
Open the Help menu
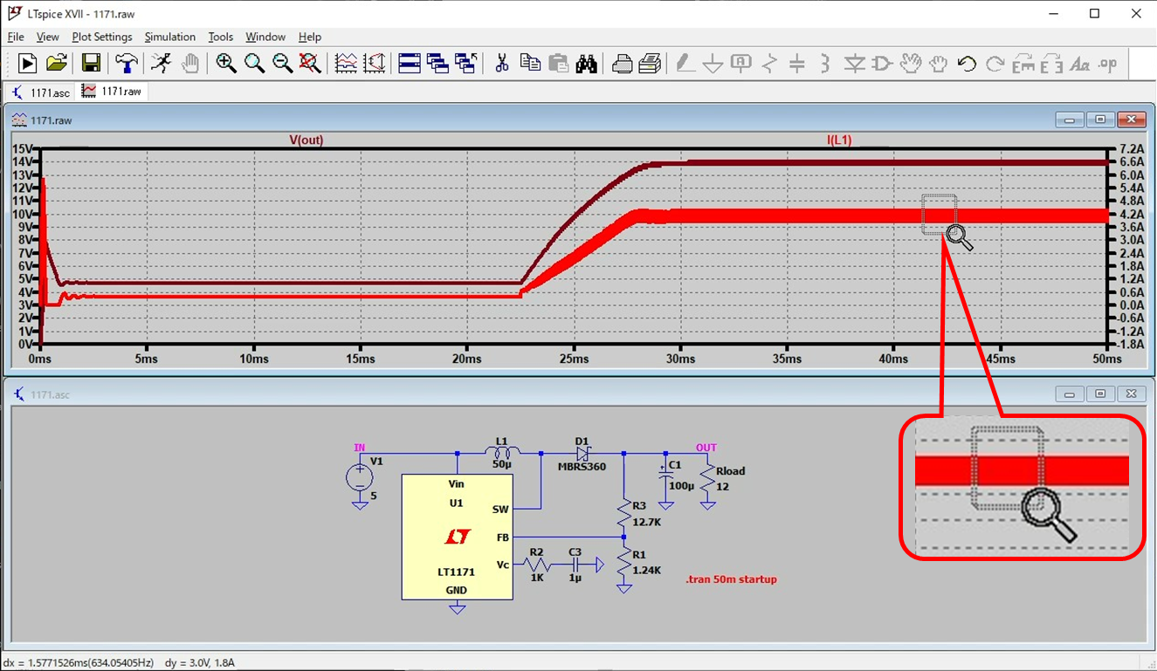pyautogui.click(x=310, y=37)
